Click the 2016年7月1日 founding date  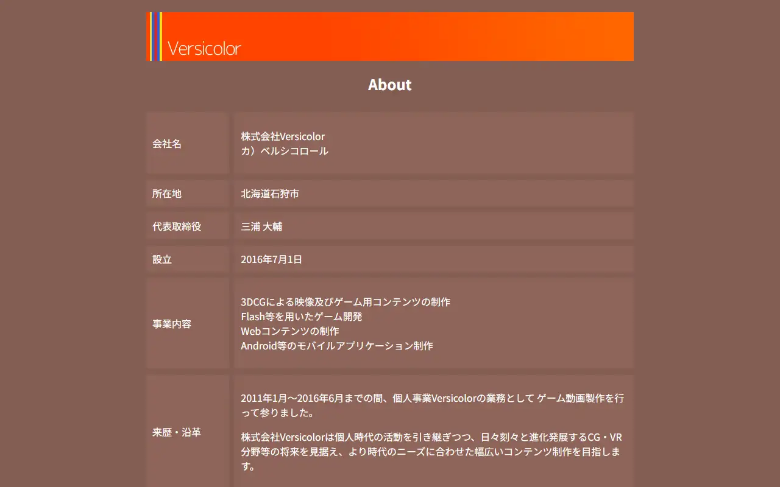271,259
